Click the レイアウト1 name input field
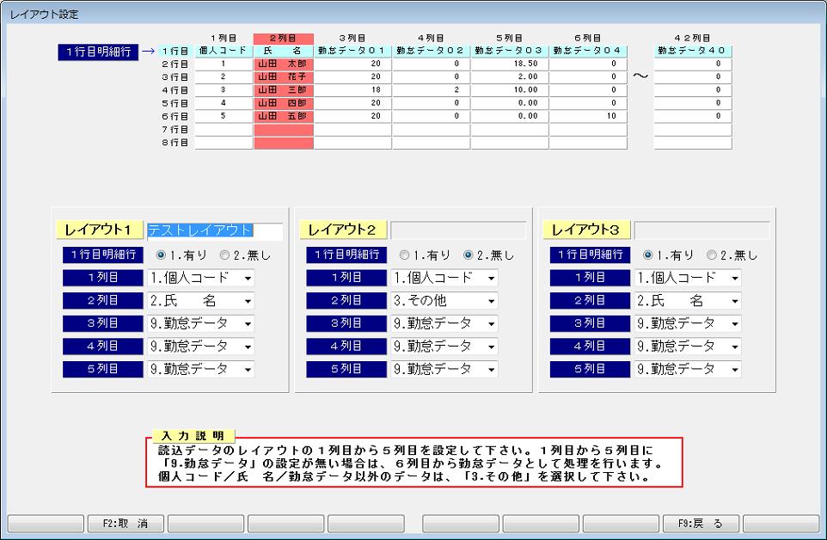The image size is (827, 540). pyautogui.click(x=214, y=230)
